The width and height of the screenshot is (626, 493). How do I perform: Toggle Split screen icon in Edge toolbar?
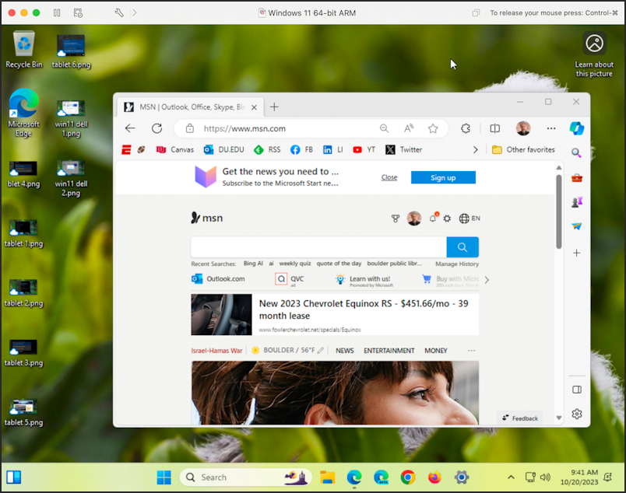(494, 128)
